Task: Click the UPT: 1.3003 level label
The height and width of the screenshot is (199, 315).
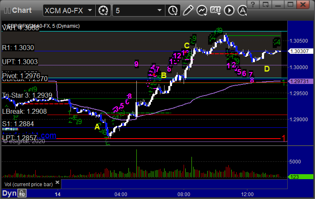Action: [20, 62]
